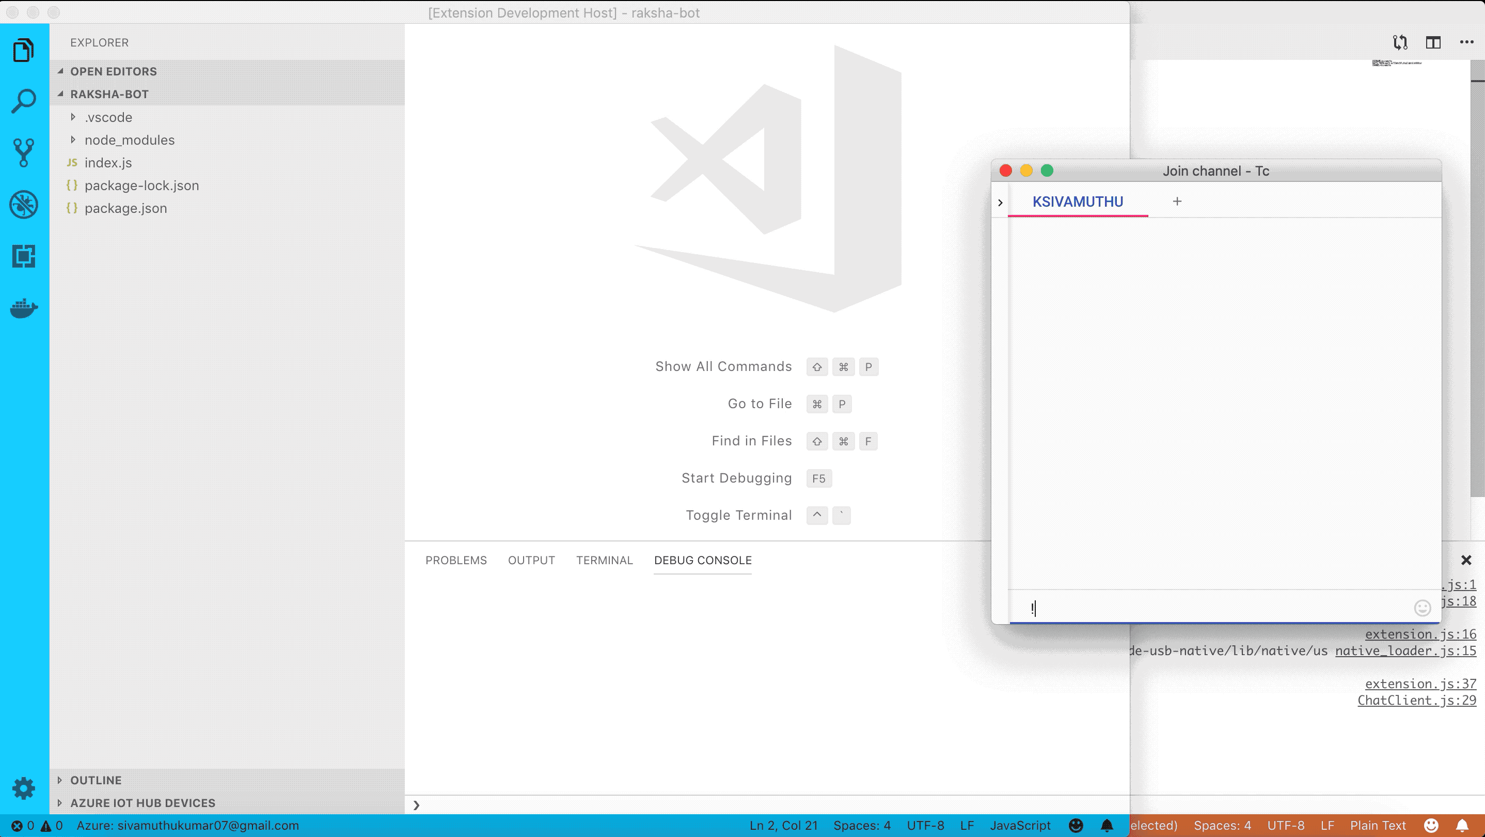Open the Extensions view icon
Screen dimensions: 1485x837
[24, 256]
